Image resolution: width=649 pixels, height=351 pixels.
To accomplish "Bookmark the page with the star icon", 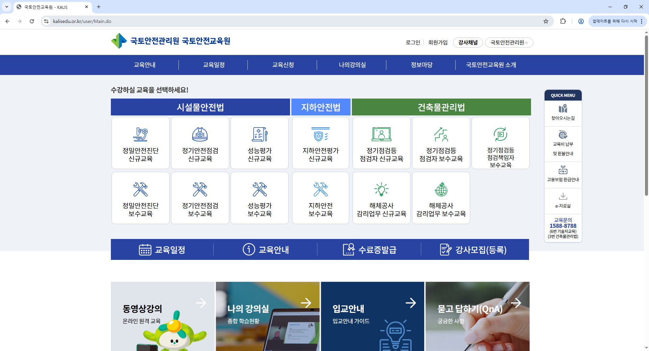I will click(546, 21).
